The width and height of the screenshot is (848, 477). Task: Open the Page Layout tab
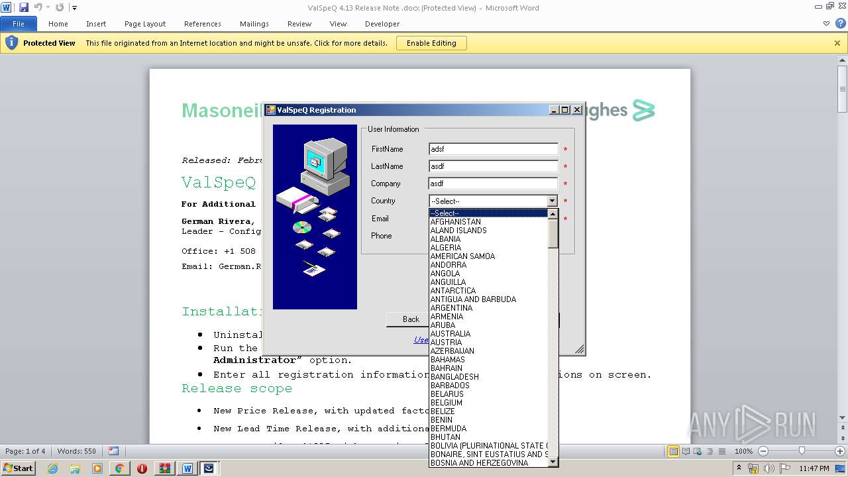pyautogui.click(x=145, y=24)
